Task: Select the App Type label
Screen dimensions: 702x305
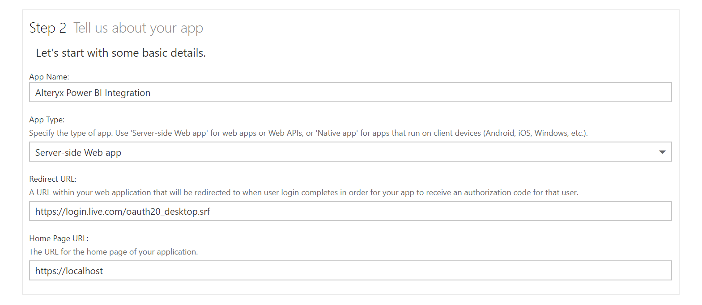Action: point(47,119)
